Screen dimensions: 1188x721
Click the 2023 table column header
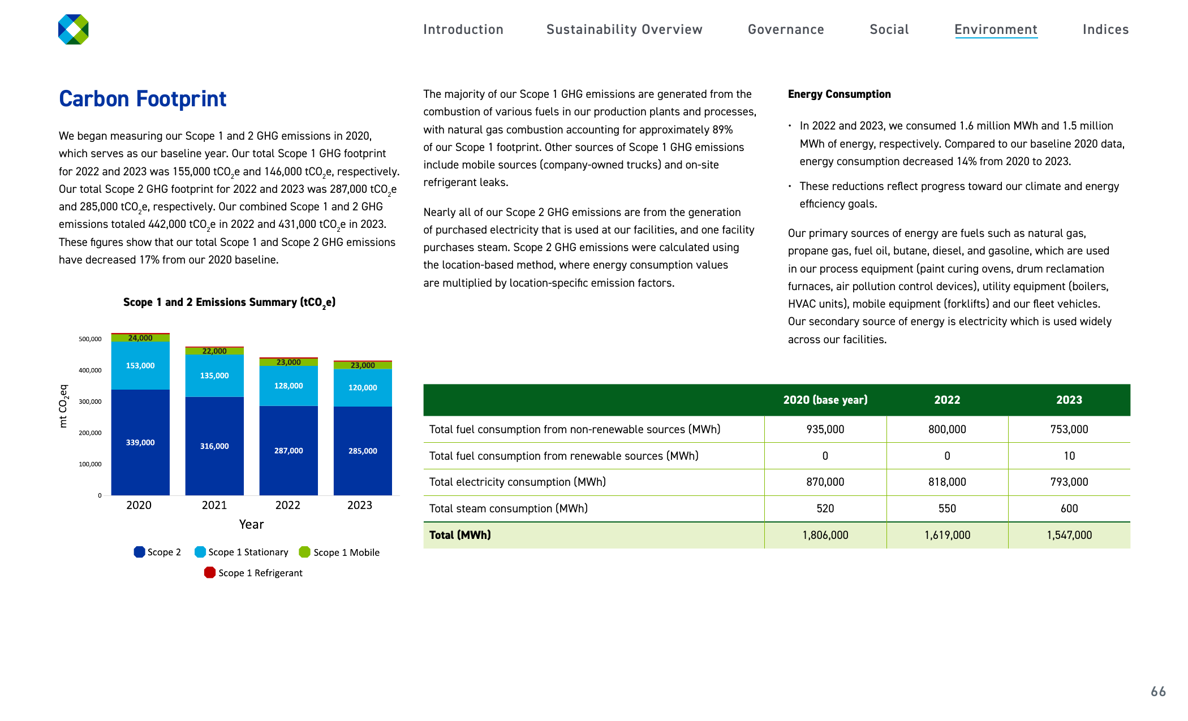(x=1069, y=400)
